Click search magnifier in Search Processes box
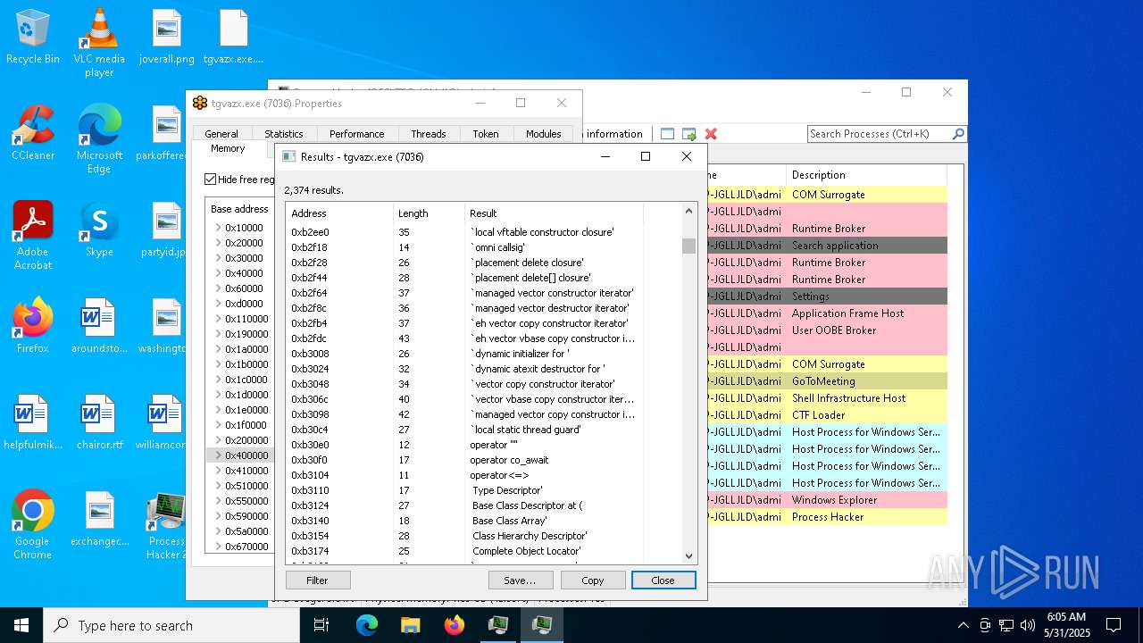The height and width of the screenshot is (643, 1143). click(958, 134)
